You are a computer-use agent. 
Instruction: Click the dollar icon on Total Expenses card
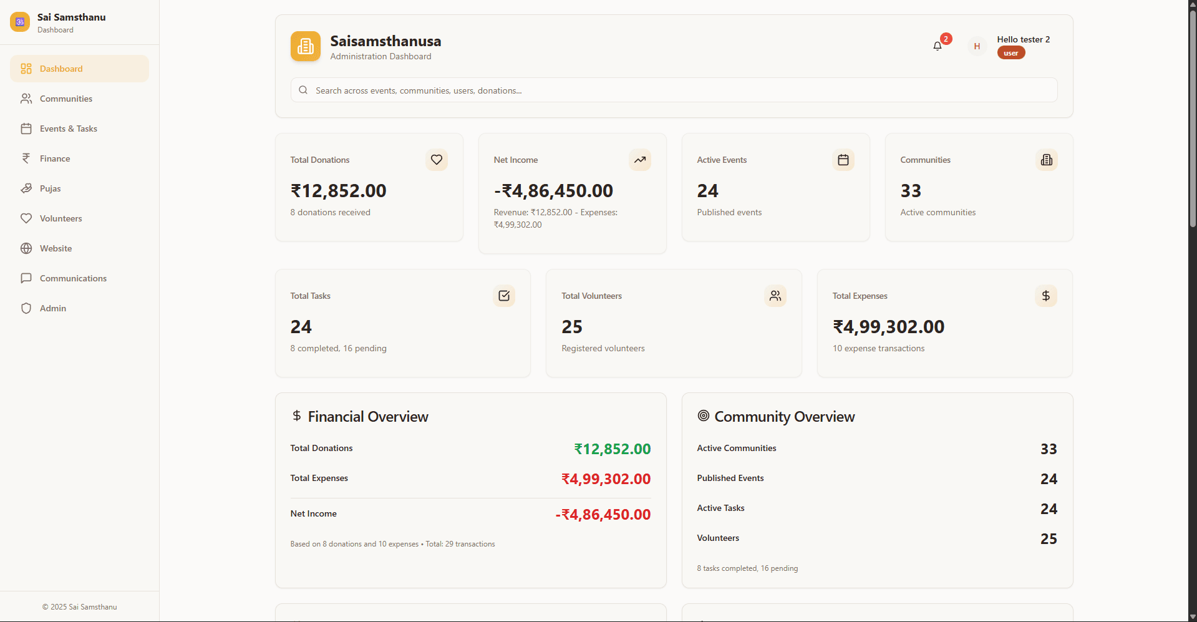coord(1046,296)
